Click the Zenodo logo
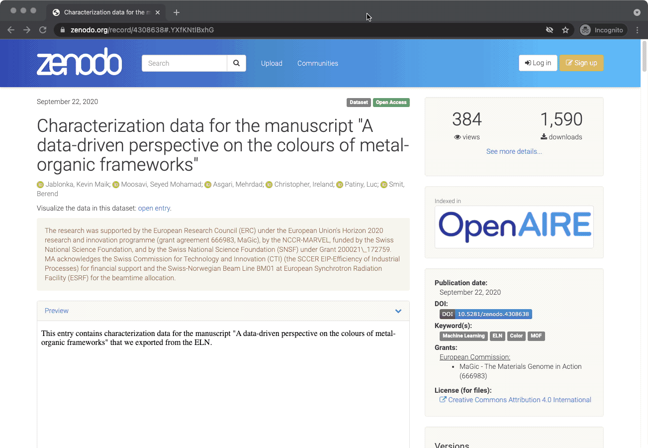Image resolution: width=648 pixels, height=448 pixels. (x=79, y=62)
